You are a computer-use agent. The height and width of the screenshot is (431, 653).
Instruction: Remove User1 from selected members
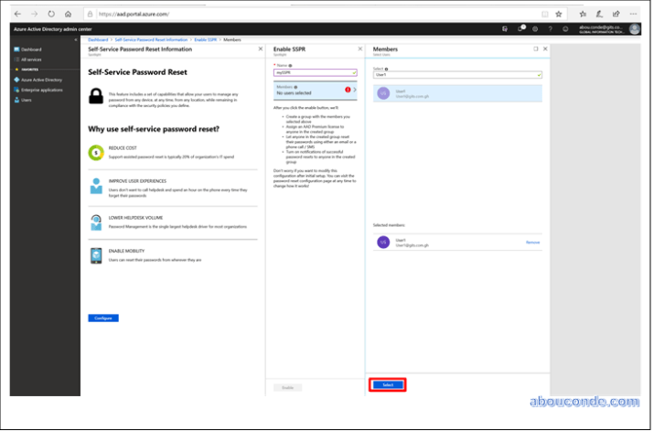(532, 242)
